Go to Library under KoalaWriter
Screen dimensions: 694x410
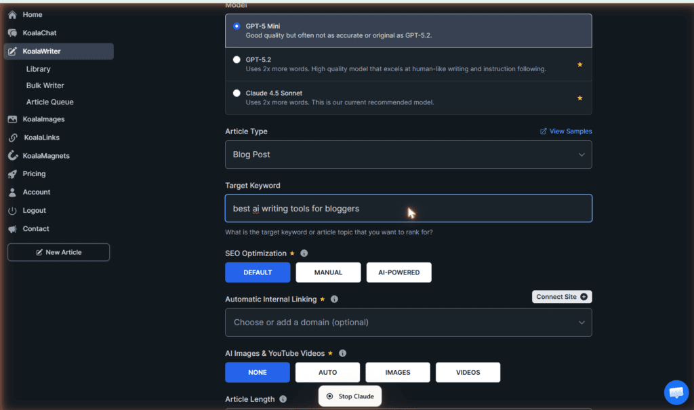pos(38,69)
